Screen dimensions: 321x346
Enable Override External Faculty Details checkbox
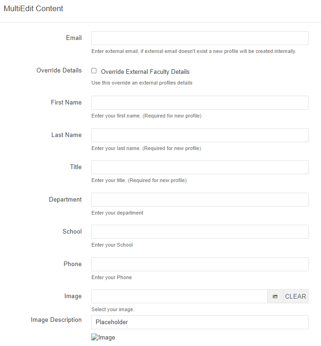pos(94,71)
